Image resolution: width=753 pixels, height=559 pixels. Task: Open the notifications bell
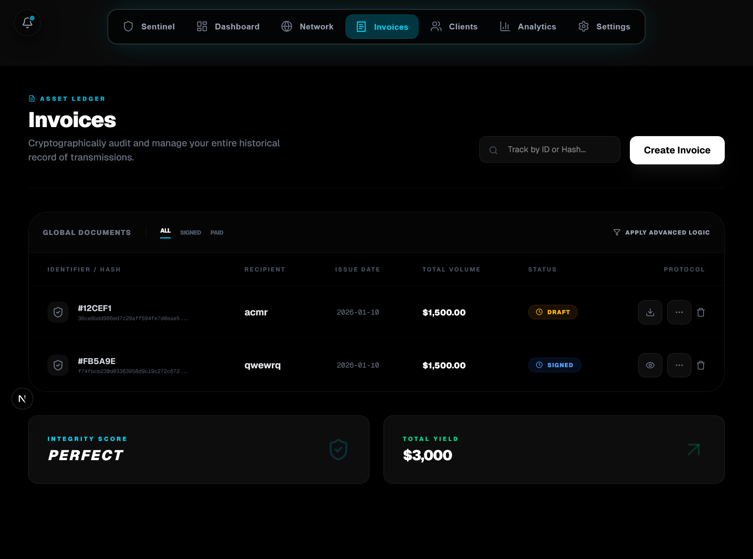[x=27, y=23]
